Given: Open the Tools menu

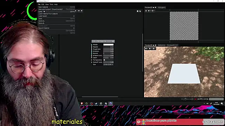Looking at the screenshot, I should point(52,4).
